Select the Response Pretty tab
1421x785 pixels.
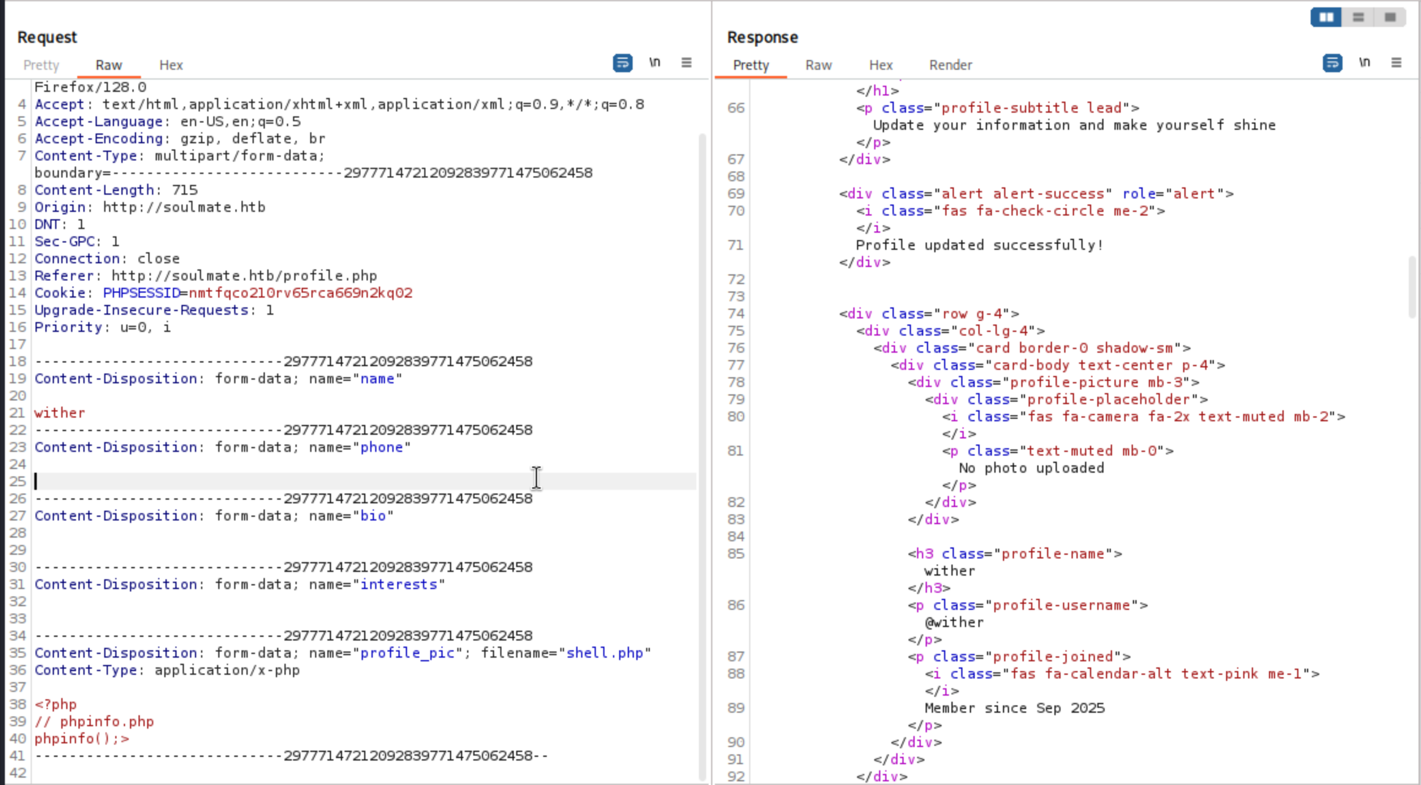(751, 65)
